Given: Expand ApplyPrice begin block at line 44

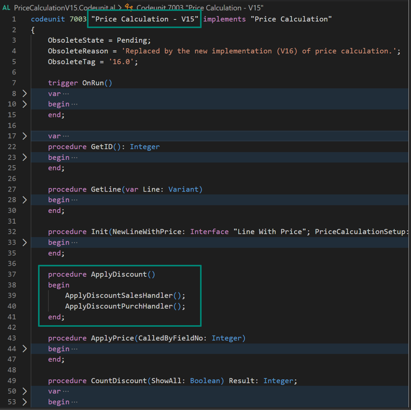Looking at the screenshot, I should (x=24, y=349).
